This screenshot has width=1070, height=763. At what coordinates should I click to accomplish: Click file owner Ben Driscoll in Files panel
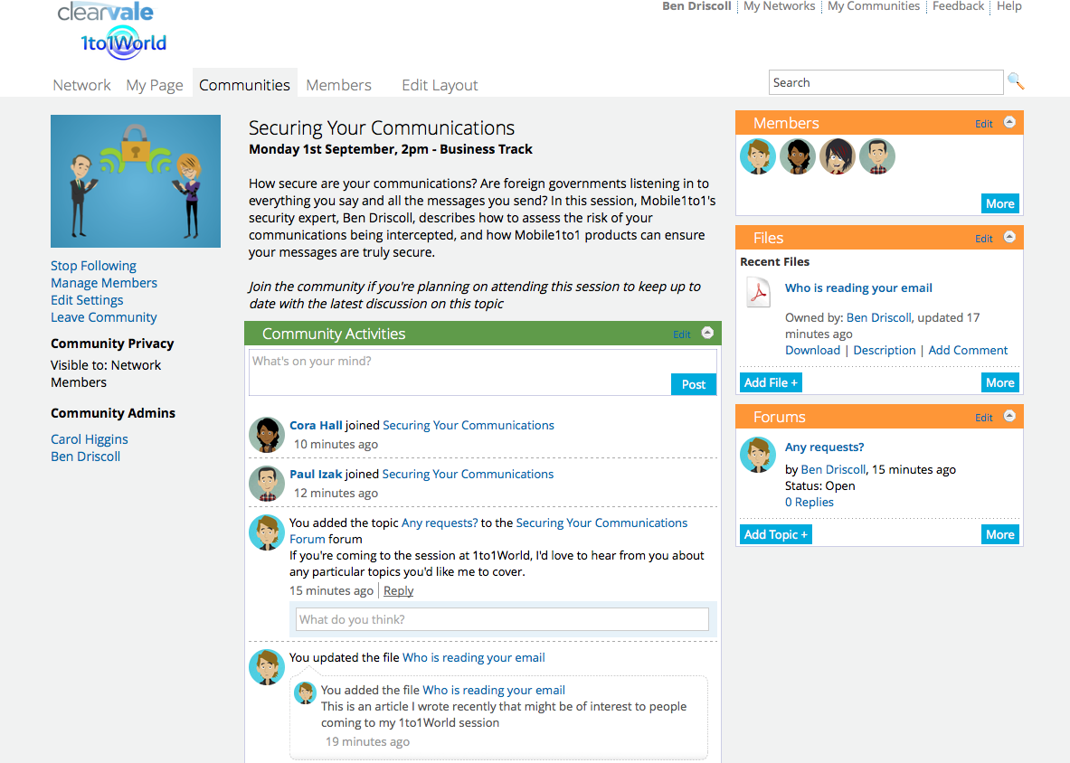coord(879,317)
